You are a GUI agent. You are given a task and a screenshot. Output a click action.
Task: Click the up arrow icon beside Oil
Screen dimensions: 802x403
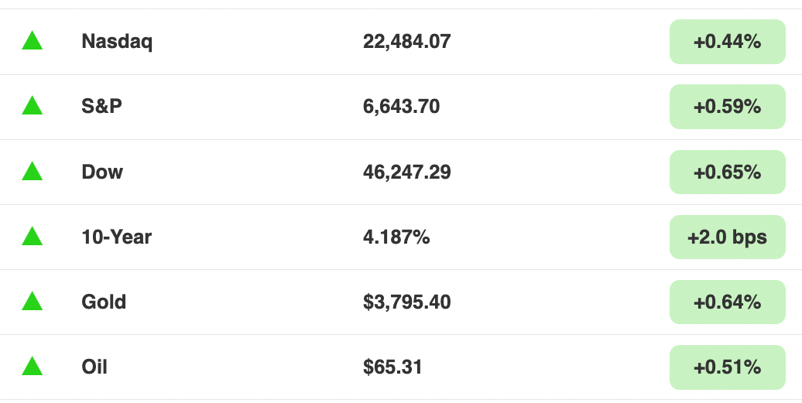pyautogui.click(x=33, y=366)
